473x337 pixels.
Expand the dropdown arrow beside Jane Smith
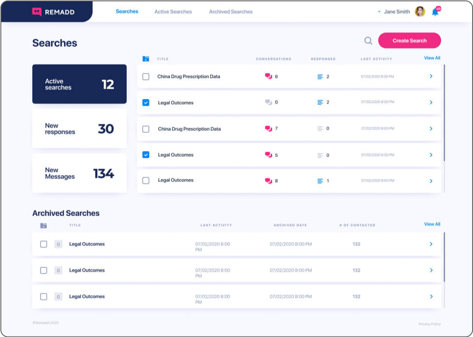click(379, 12)
